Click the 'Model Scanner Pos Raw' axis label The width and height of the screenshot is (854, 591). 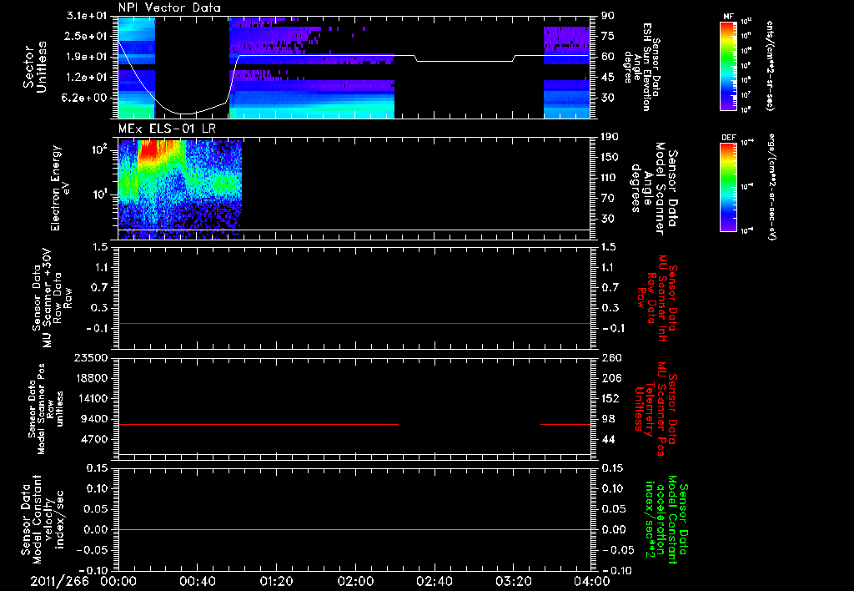[46, 409]
